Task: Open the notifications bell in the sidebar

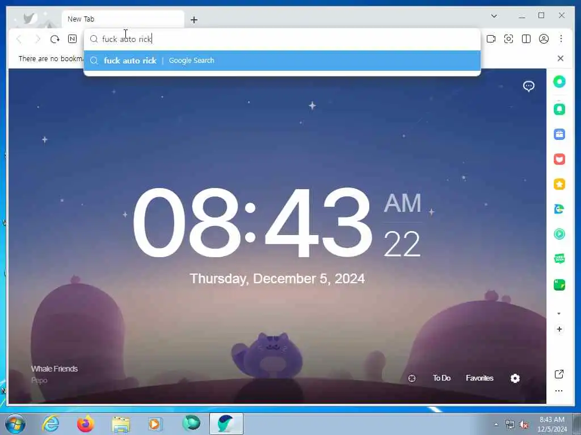Action: coord(559,109)
